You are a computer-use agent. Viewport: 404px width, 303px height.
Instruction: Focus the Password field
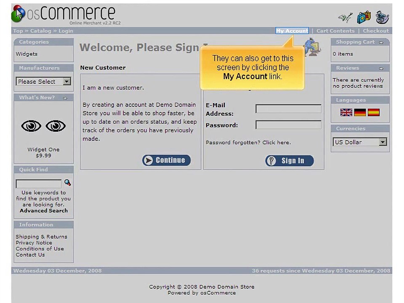(288, 125)
